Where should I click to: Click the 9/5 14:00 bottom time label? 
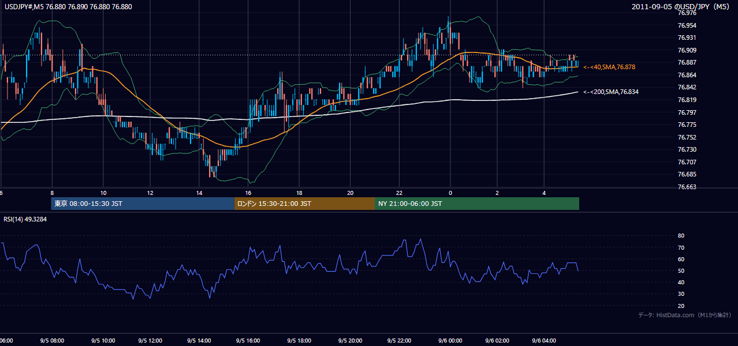click(200, 341)
